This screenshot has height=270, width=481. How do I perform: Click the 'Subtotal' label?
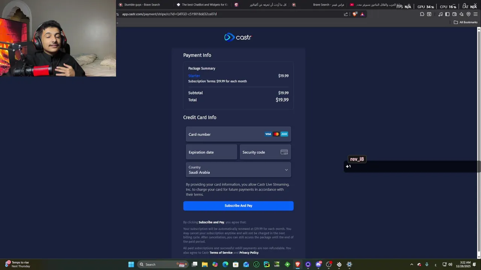pos(195,93)
